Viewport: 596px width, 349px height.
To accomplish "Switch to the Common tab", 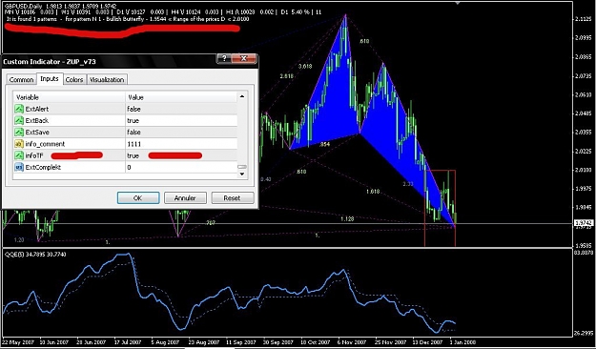I will click(x=21, y=79).
